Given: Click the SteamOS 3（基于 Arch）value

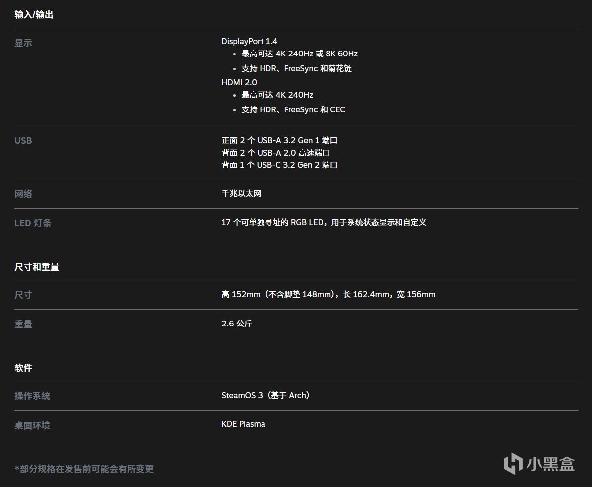Looking at the screenshot, I should pyautogui.click(x=266, y=395).
